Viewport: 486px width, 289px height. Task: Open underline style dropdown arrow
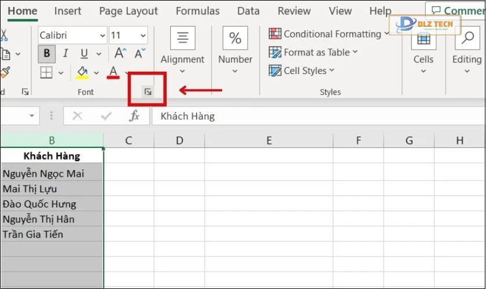click(98, 54)
